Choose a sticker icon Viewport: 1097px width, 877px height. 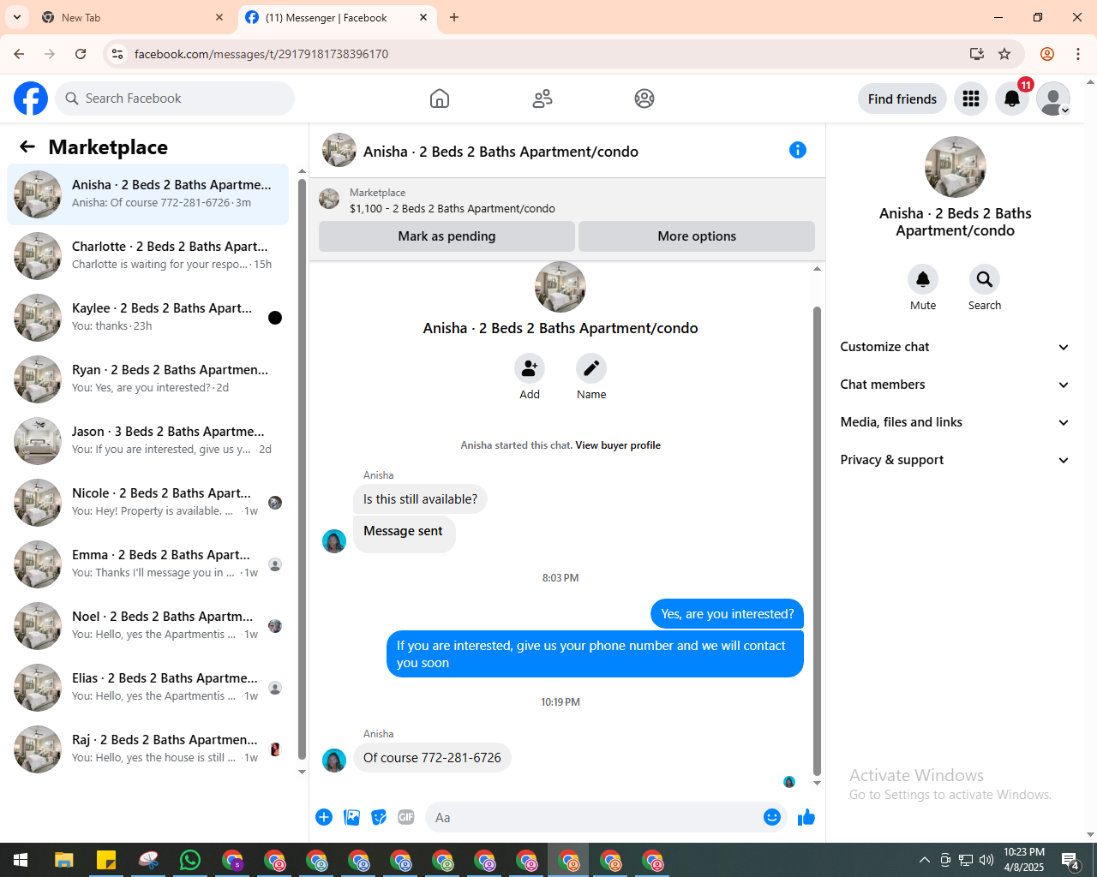pyautogui.click(x=379, y=817)
